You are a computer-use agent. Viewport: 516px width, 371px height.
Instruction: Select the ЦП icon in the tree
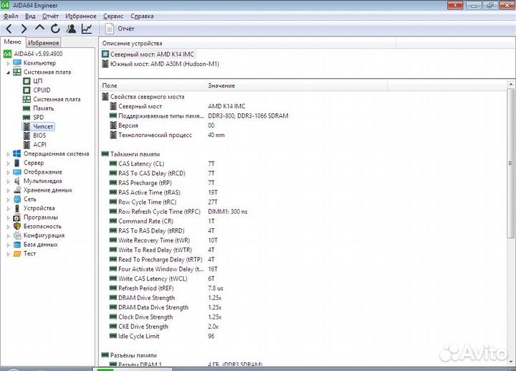click(27, 81)
